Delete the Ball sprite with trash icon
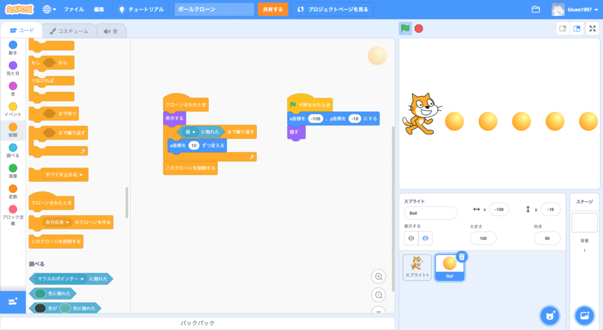The image size is (603, 330). coord(462,257)
